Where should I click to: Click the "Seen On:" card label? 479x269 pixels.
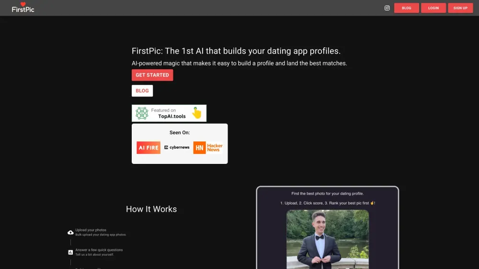pos(180,133)
